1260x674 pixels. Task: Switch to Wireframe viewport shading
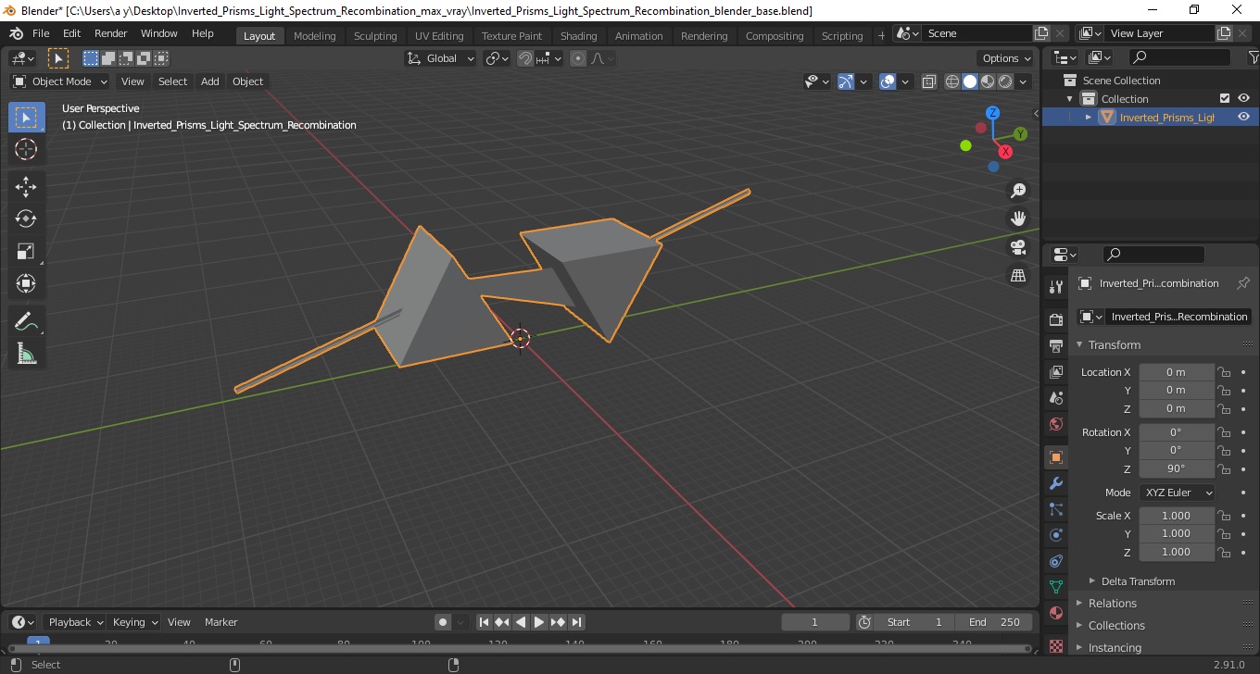[x=952, y=81]
